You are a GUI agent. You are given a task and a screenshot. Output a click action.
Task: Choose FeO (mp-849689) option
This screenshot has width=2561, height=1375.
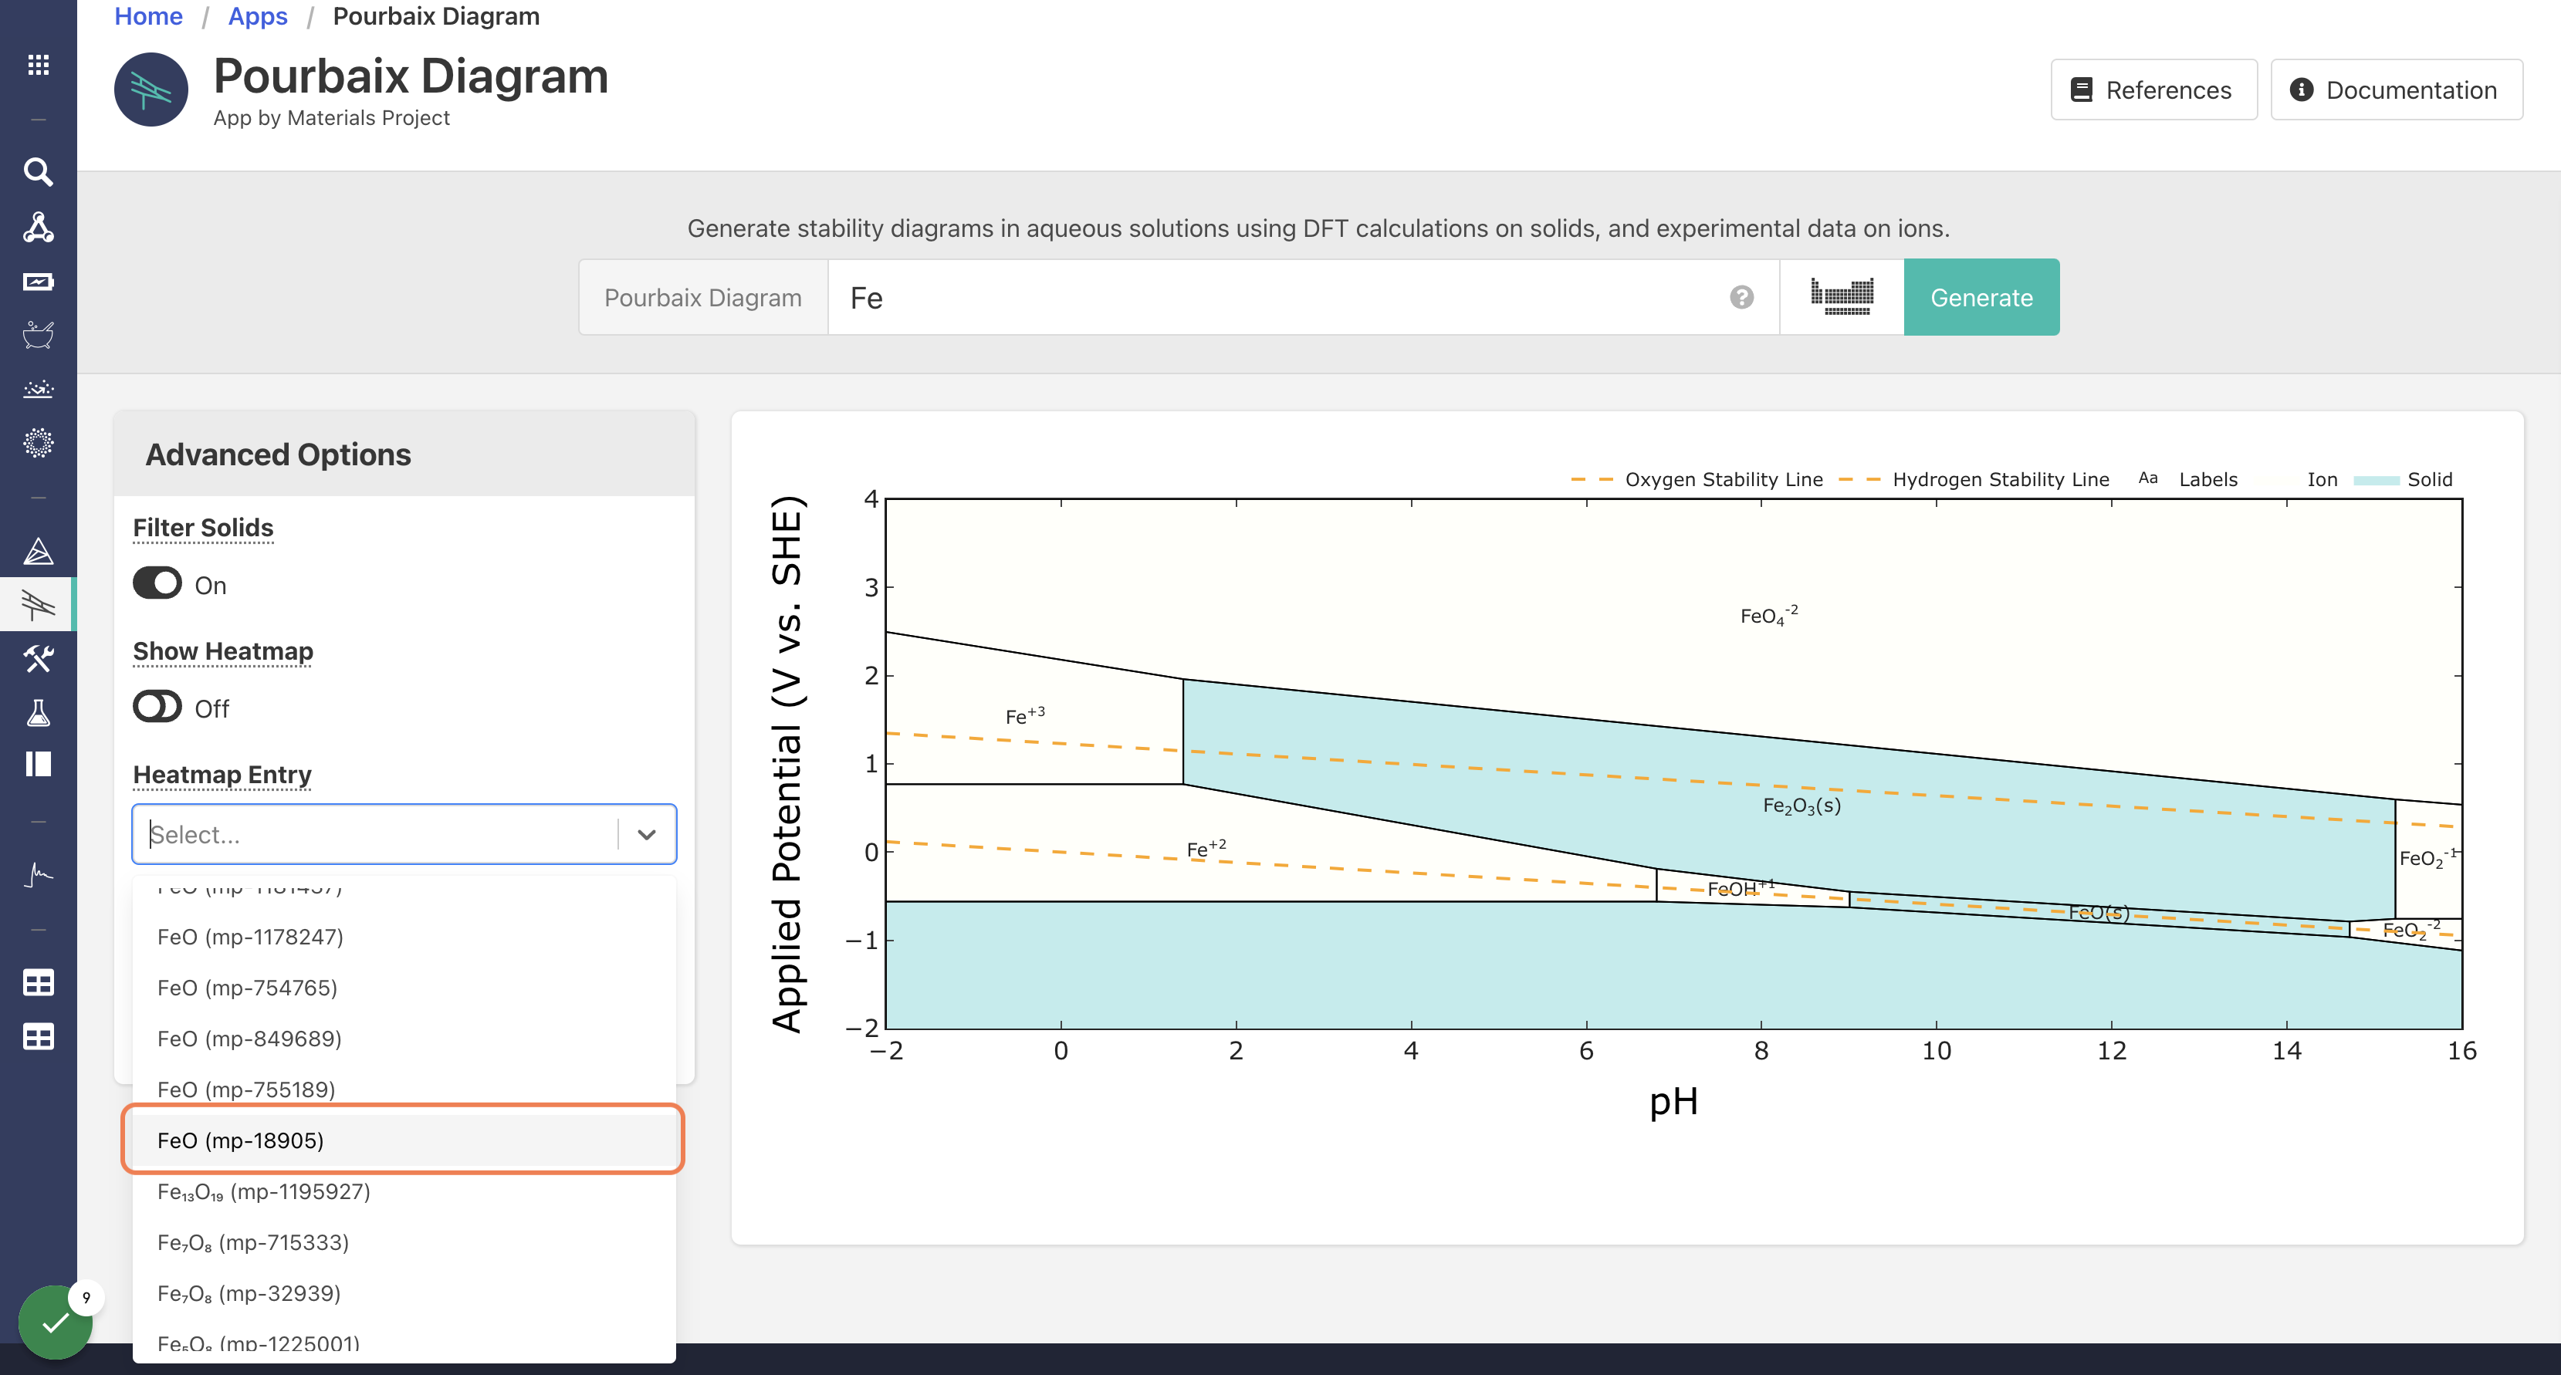(404, 1038)
